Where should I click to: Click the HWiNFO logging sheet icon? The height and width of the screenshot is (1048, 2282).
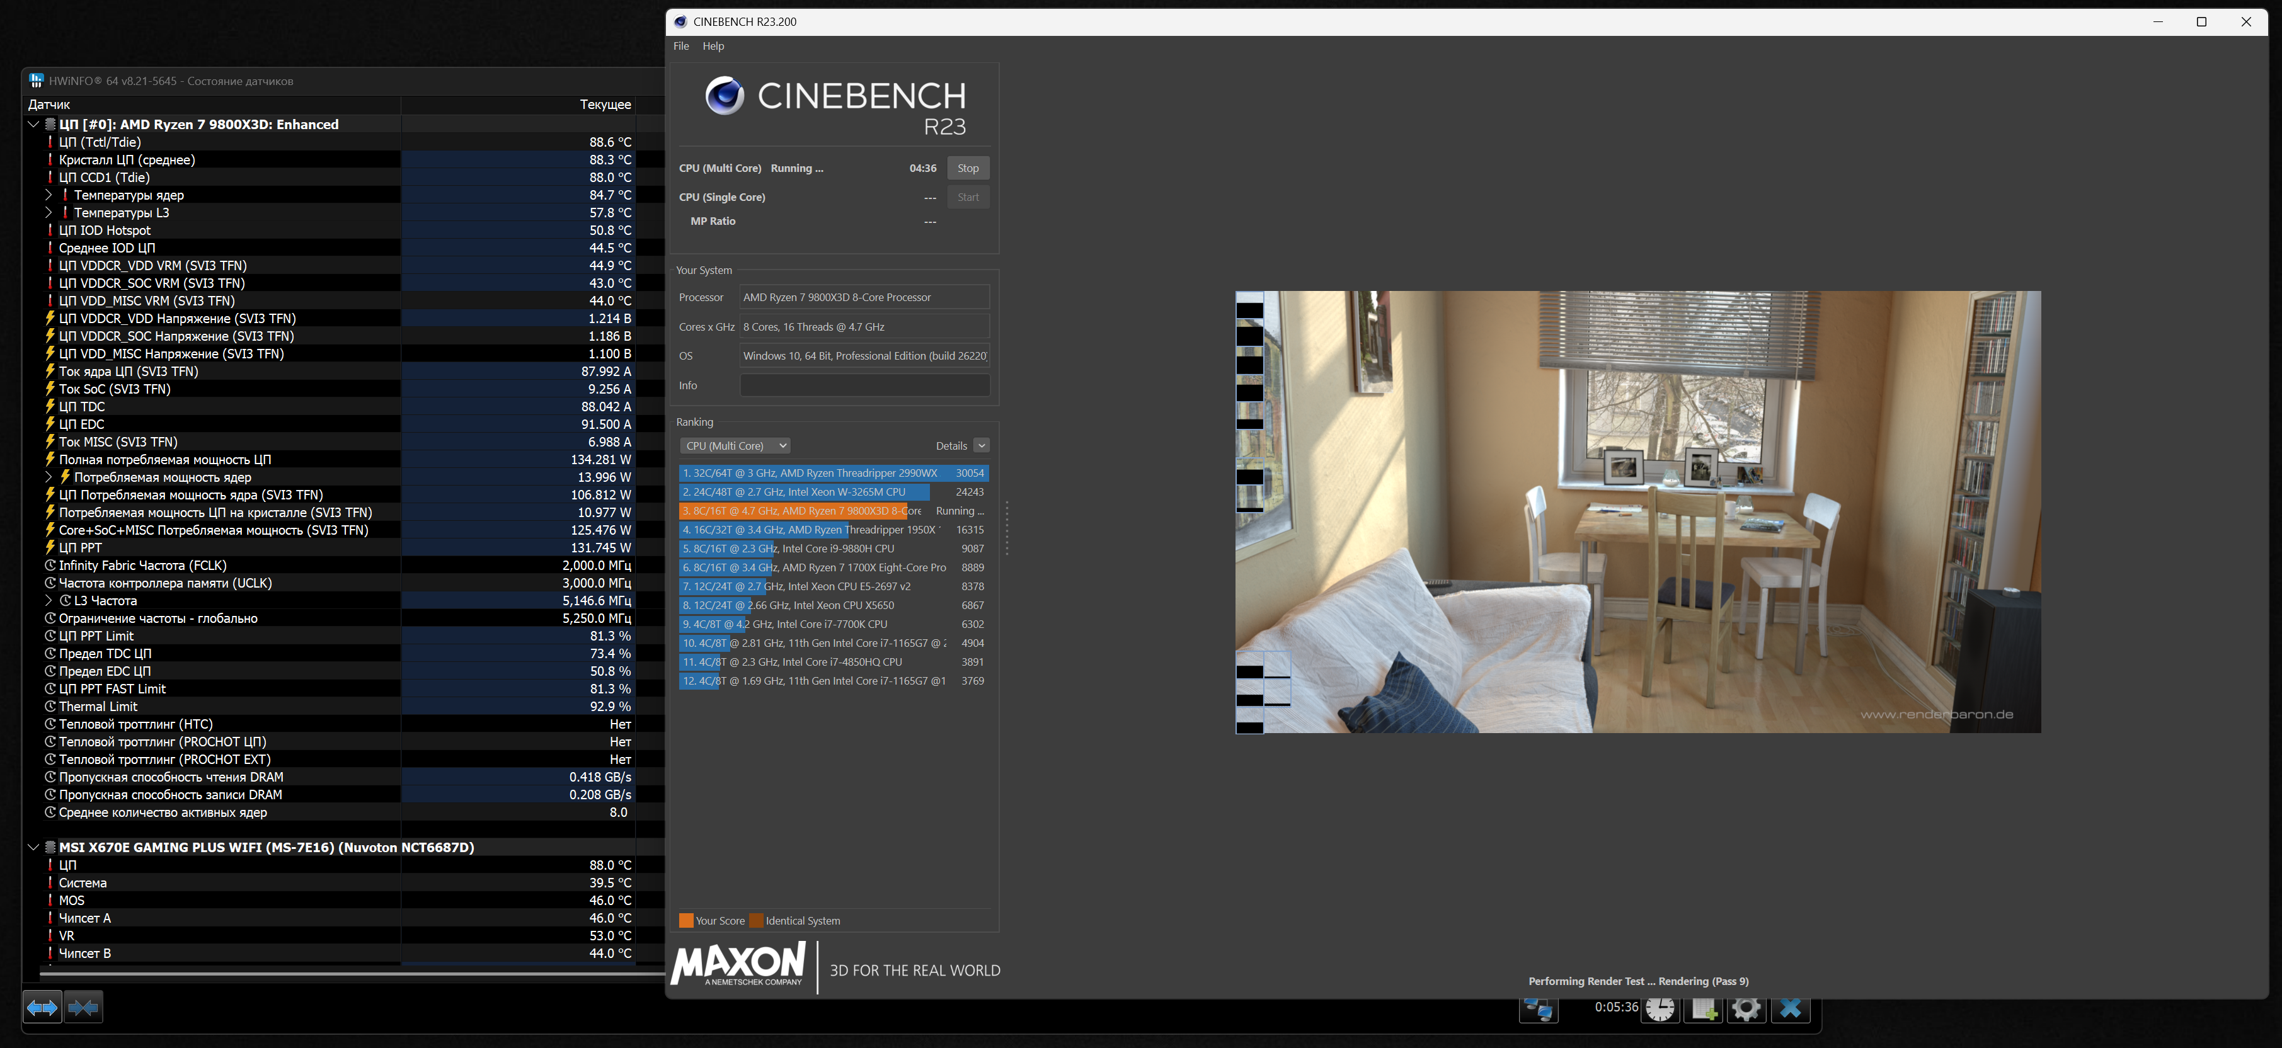coord(1704,1008)
